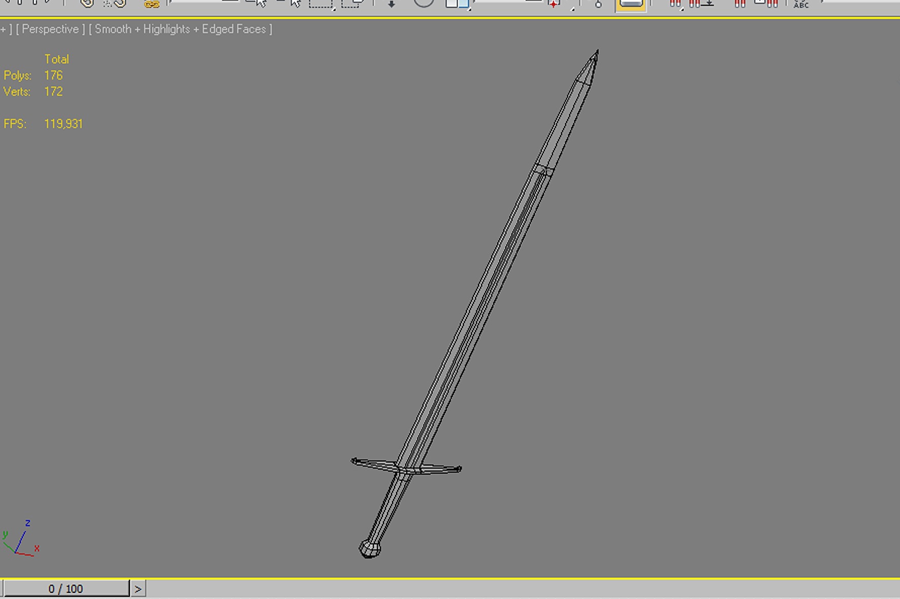This screenshot has height=599, width=900.
Task: Select the Bind to Space Warp tool
Action: click(x=151, y=4)
